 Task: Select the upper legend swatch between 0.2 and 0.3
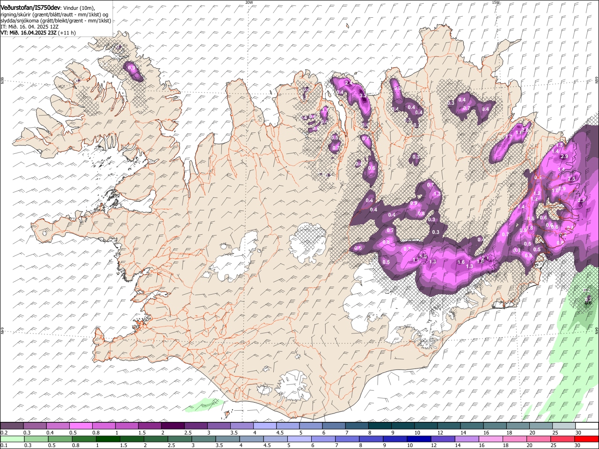click(x=12, y=426)
